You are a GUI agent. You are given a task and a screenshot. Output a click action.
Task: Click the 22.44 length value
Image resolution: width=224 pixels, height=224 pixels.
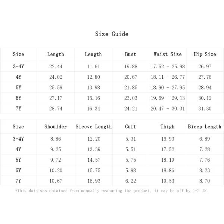tap(56, 66)
